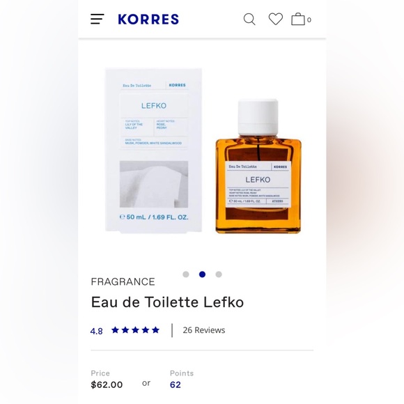The width and height of the screenshot is (404, 404).
Task: Click the Eau de Toilette Lefko title
Action: [x=167, y=302]
